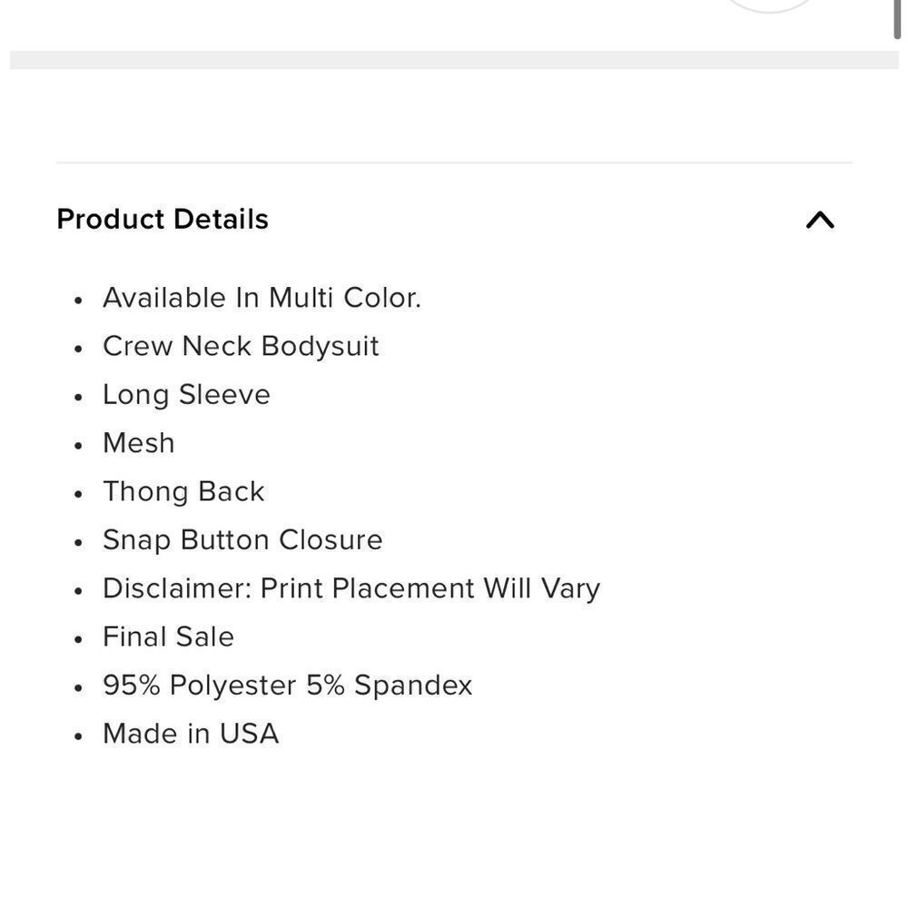
Task: Click the Product Details section header
Action: tap(162, 219)
